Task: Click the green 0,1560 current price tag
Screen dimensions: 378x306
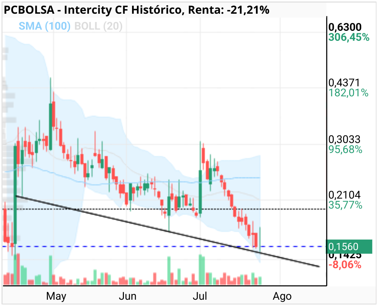Action: tap(349, 246)
